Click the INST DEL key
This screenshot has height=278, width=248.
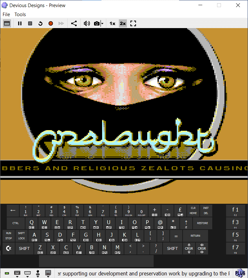pyautogui.click(x=206, y=211)
